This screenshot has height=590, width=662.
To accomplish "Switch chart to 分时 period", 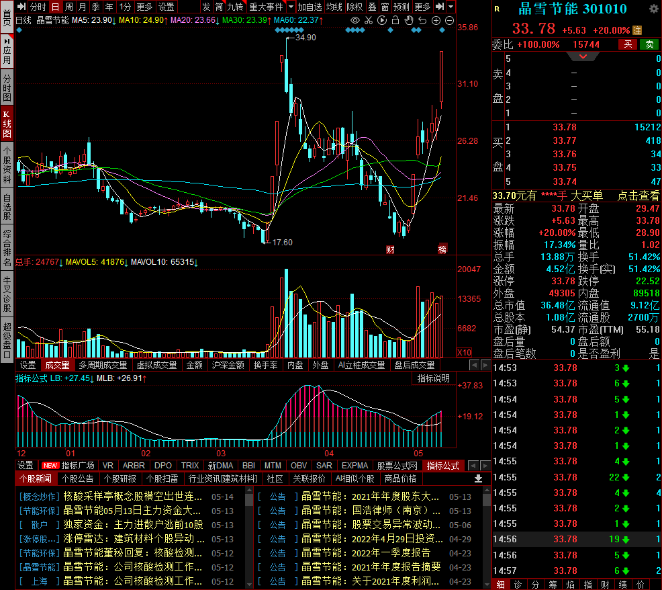I will (38, 7).
